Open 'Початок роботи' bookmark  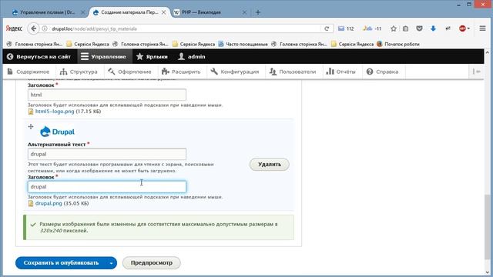click(398, 45)
